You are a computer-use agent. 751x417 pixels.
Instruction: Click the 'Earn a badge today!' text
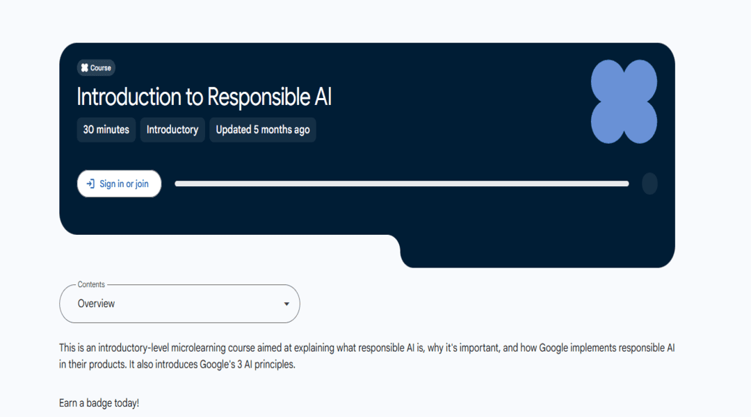click(99, 403)
